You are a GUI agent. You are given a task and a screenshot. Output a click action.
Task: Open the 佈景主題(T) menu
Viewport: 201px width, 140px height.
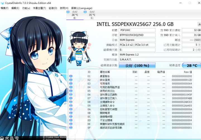pyautogui.click(x=39, y=8)
